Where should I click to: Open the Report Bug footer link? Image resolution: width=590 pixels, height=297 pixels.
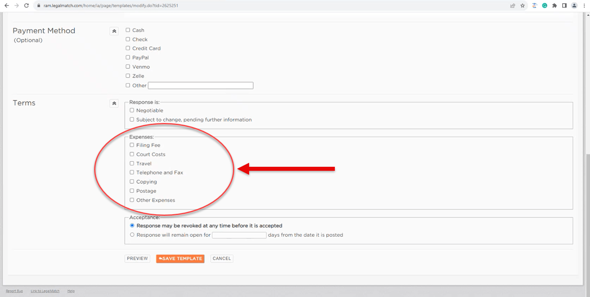pos(14,291)
